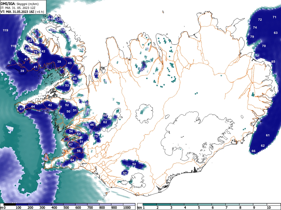Click the 56 visibility value
The image size is (281, 210).
coord(79,151)
